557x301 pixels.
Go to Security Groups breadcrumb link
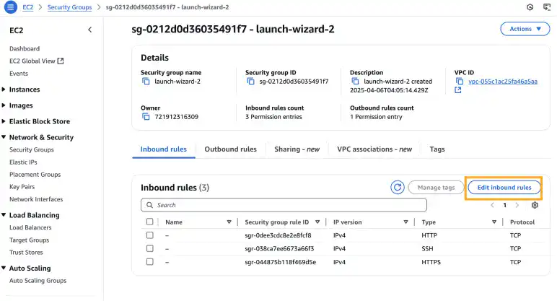(x=69, y=7)
